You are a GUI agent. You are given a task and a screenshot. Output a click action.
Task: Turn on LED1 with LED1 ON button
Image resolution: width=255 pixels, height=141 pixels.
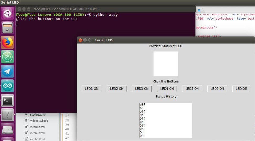click(x=91, y=89)
